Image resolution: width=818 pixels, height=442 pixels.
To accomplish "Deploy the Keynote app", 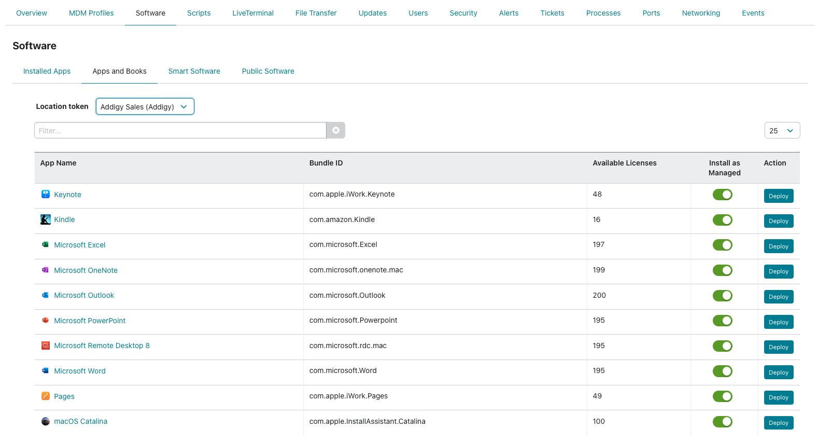I will 779,196.
